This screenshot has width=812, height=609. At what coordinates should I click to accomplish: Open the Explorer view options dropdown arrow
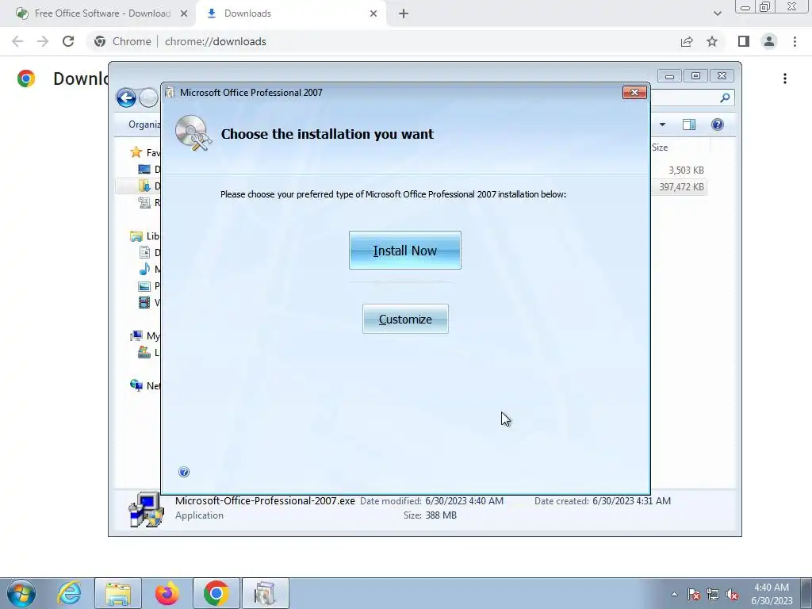tap(662, 124)
